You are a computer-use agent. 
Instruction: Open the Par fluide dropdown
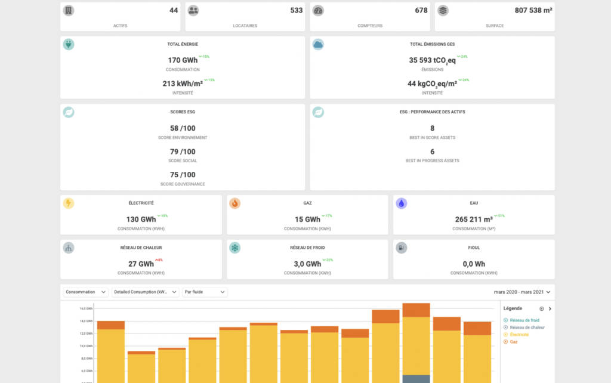[x=205, y=292]
